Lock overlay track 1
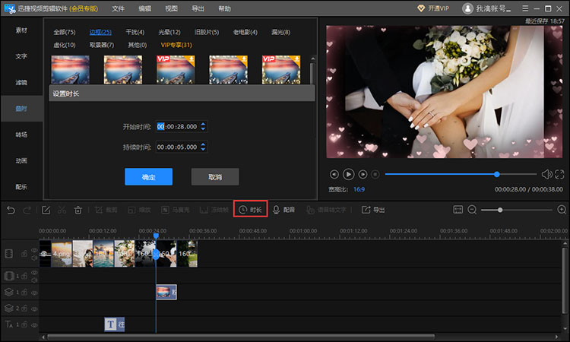The image size is (570, 342). click(x=24, y=292)
